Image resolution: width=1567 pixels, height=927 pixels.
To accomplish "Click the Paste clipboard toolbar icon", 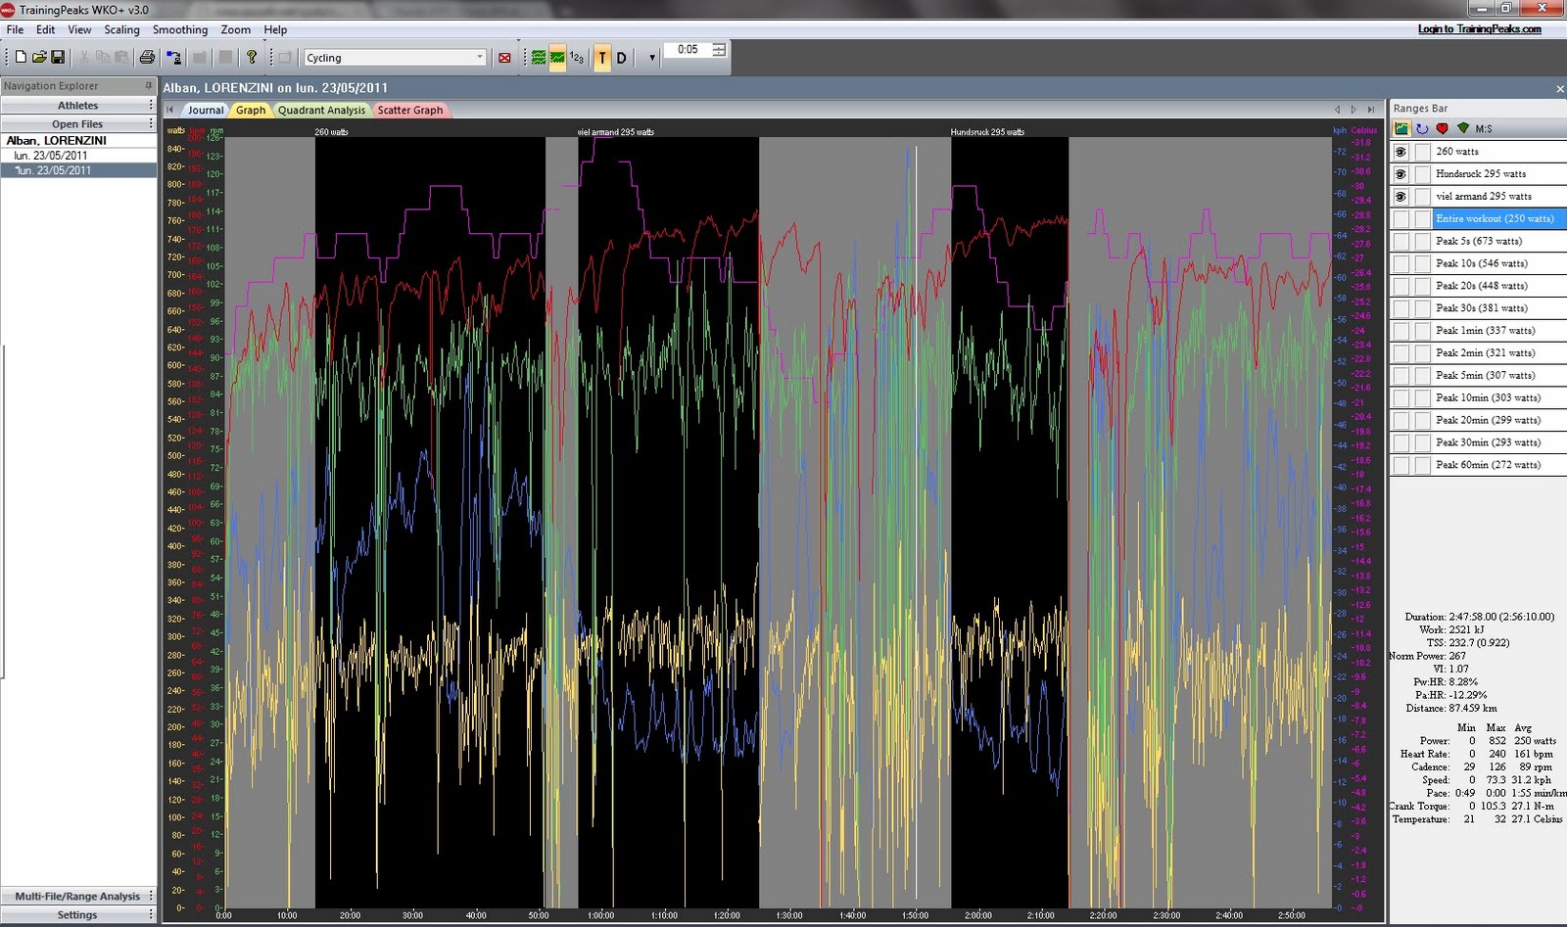I will [x=121, y=58].
